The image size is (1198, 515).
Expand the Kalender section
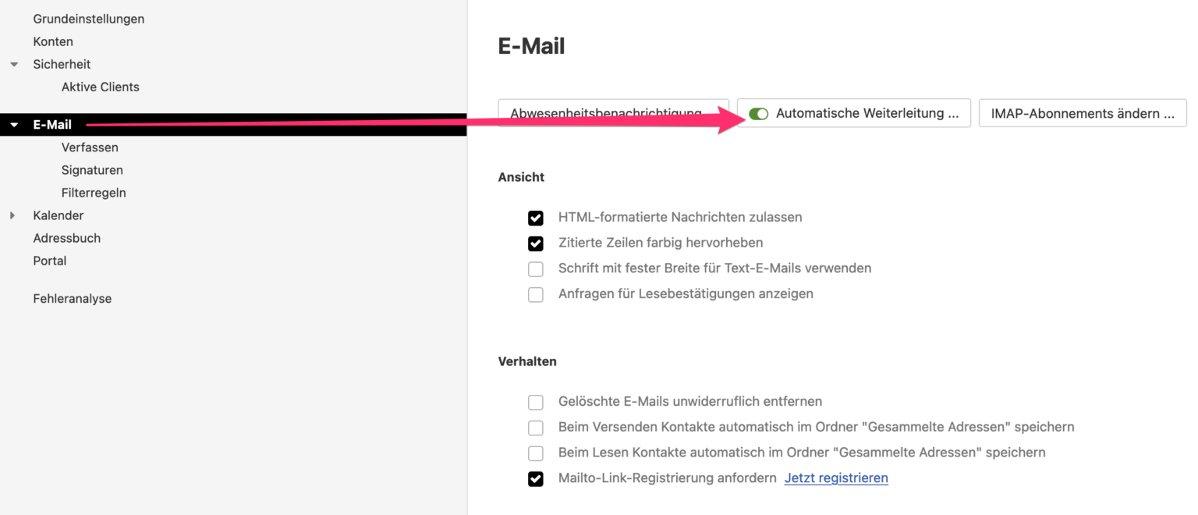(12, 215)
